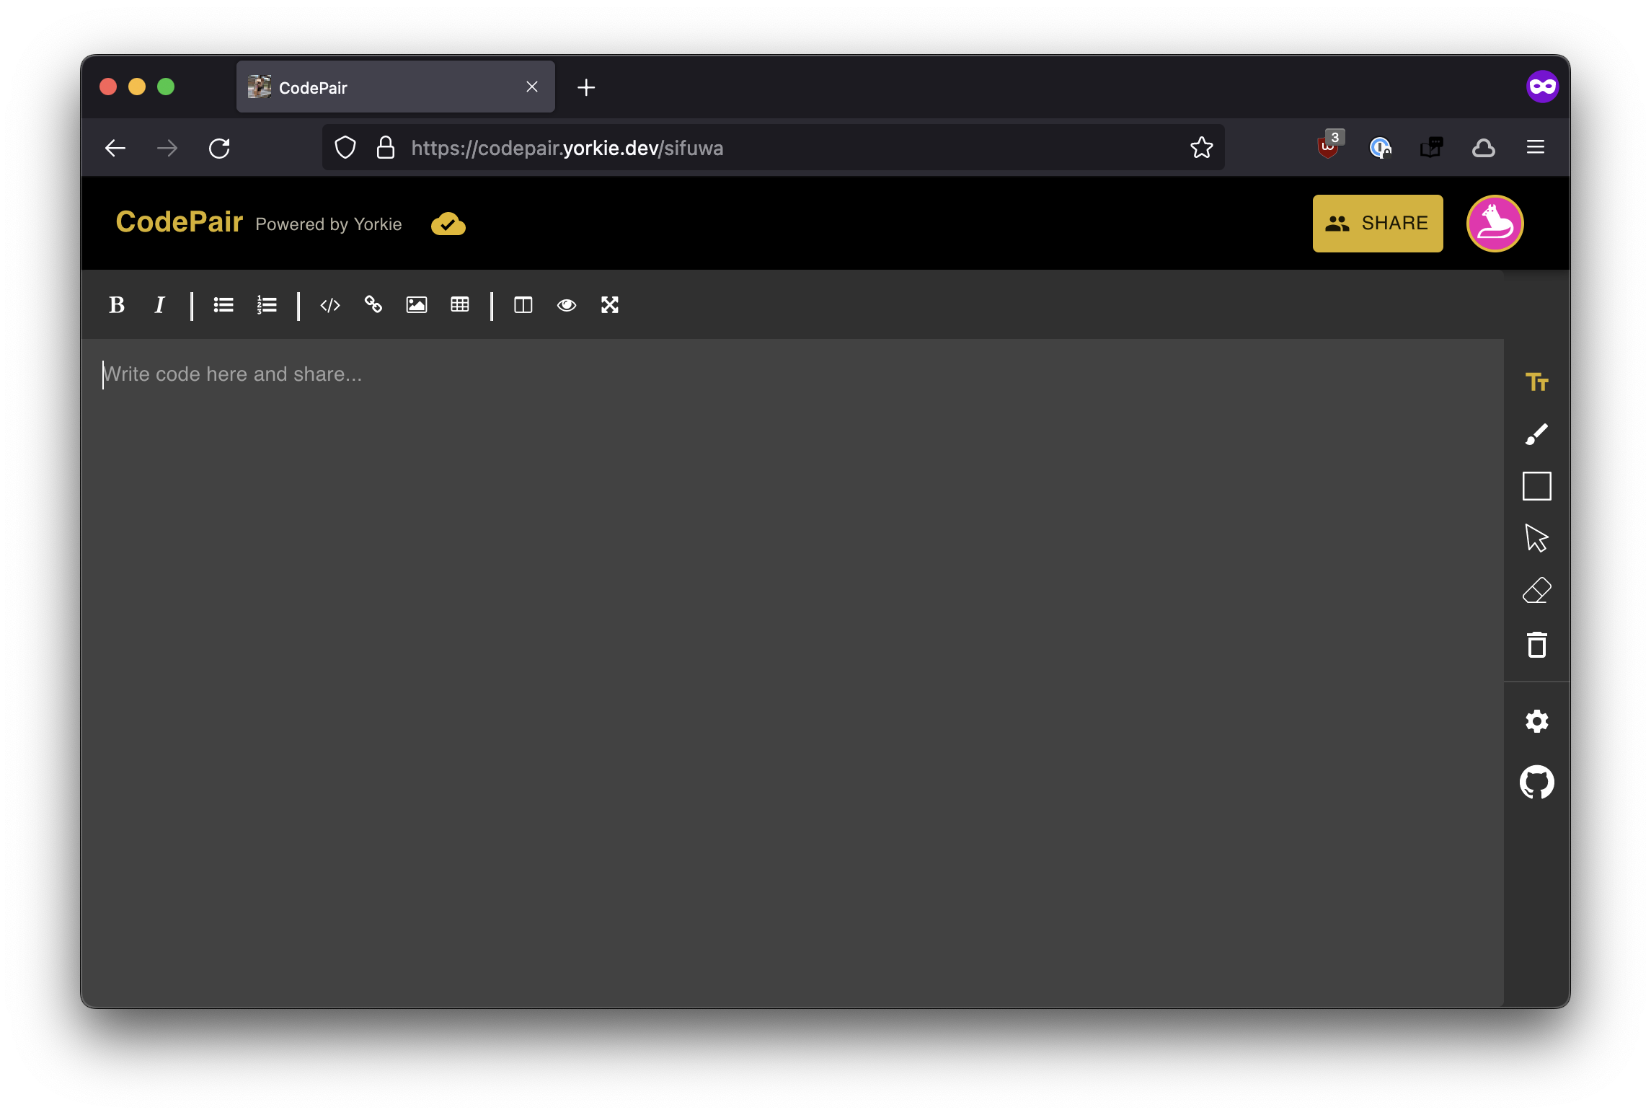Open the settings gear in the sidebar
1651x1115 pixels.
tap(1536, 721)
